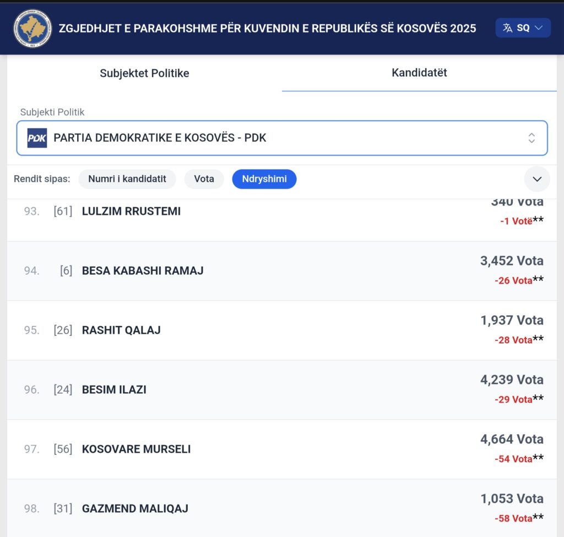
Task: Select candidate Besa Kabashi Ramaj
Action: tap(143, 270)
